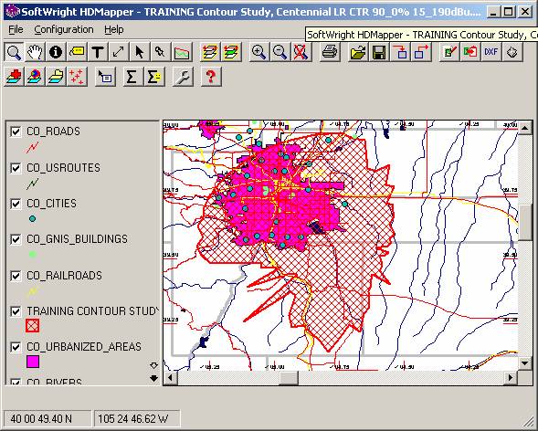Click the yellow CO_RAILROADS line symbol
The image size is (538, 431).
pyautogui.click(x=33, y=291)
